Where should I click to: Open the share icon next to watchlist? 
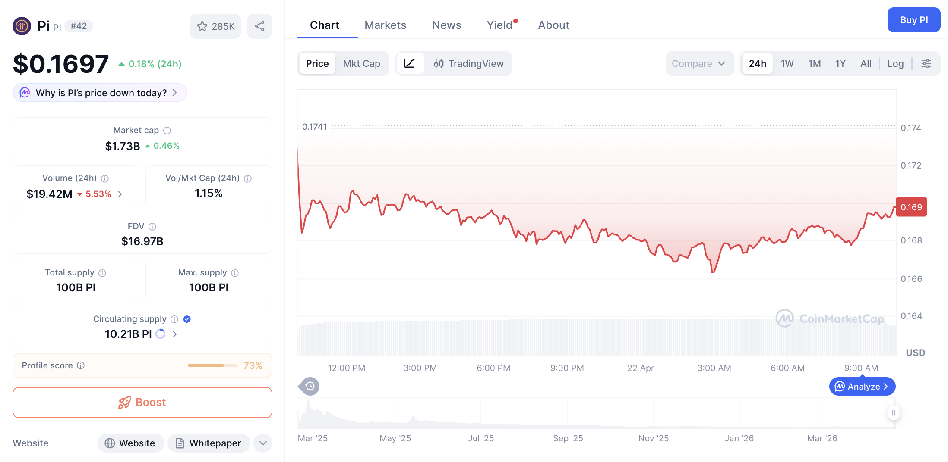tap(259, 26)
